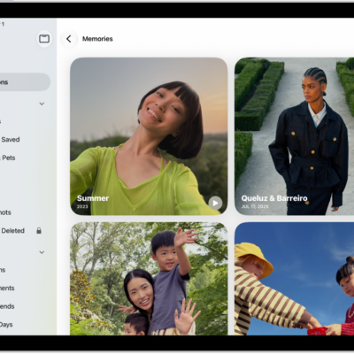Collapse the sidebar section below Deleted
The image size is (354, 354).
click(x=42, y=252)
